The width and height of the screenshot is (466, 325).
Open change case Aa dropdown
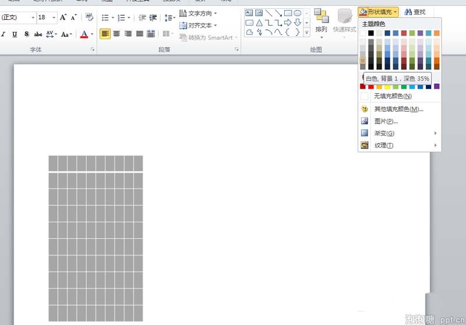[66, 34]
